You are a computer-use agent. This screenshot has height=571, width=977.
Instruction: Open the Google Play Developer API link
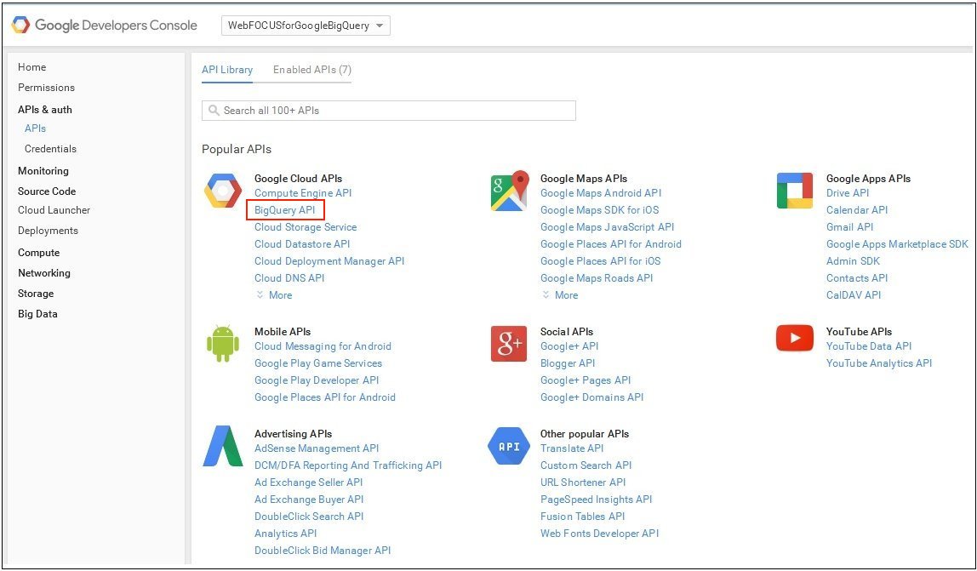click(x=317, y=380)
